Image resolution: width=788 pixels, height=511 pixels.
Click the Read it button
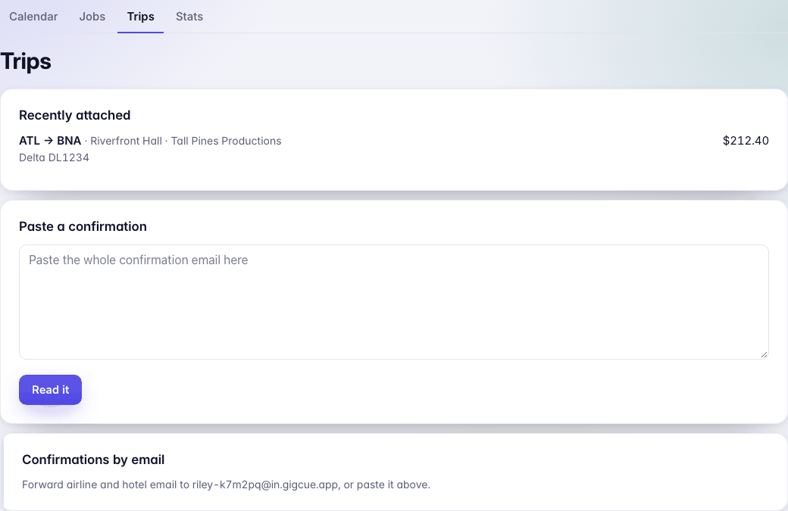tap(50, 390)
